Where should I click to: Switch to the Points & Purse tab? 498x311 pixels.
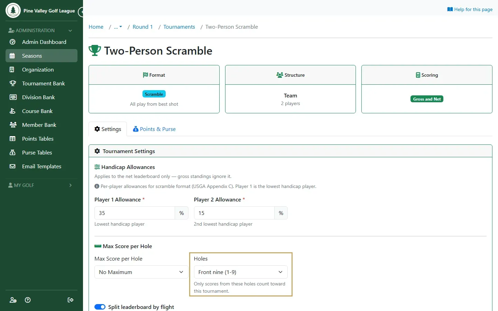pos(154,129)
